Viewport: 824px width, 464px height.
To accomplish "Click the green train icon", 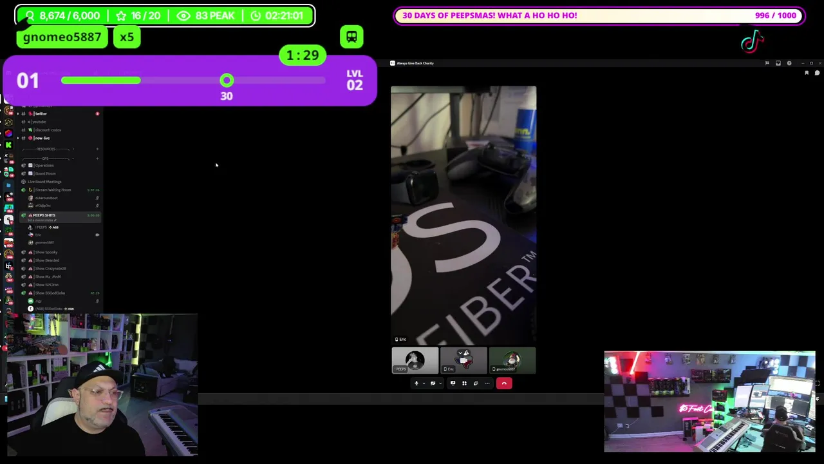I will tap(351, 37).
